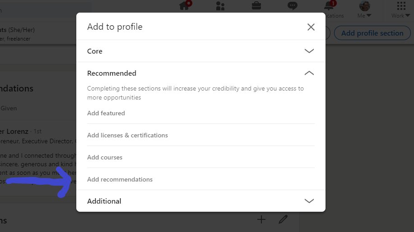414x232 pixels.
Task: Open the Home icon in navbar
Action: tap(184, 5)
